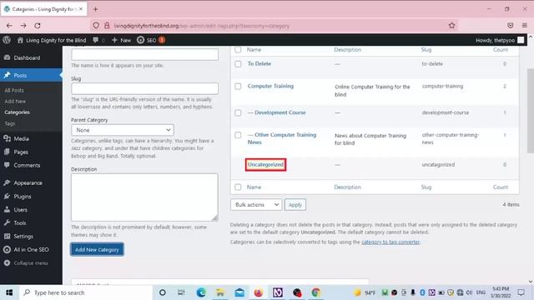Open the Parent Category dropdown
This screenshot has width=534, height=300.
pos(123,130)
